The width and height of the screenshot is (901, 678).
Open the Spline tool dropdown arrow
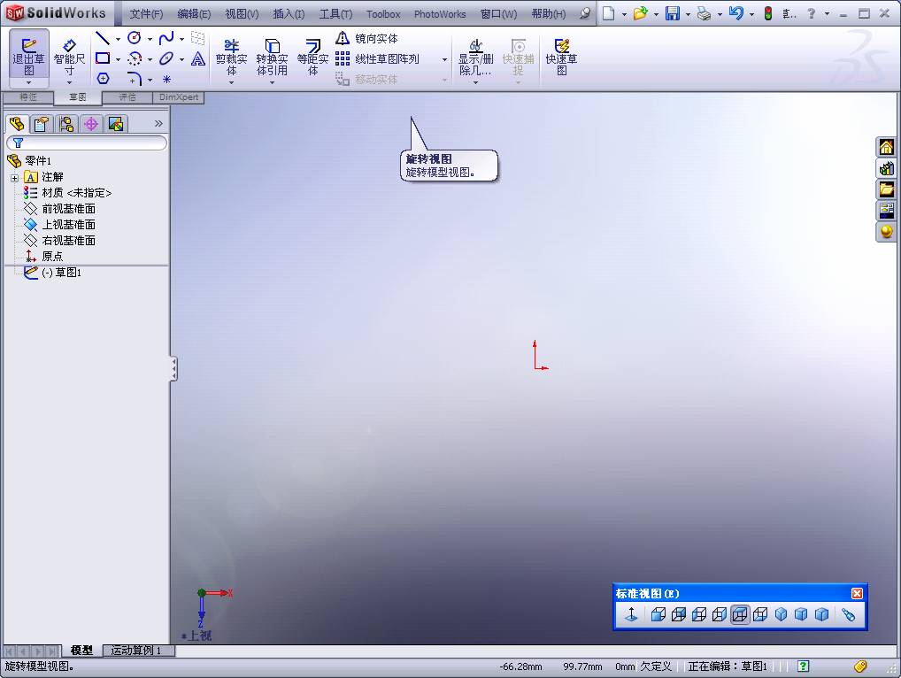[x=181, y=39]
